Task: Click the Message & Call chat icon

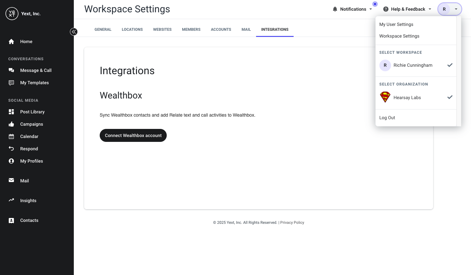Action: [11, 70]
